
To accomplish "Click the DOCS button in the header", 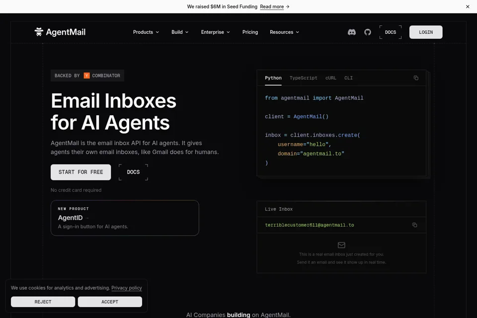I will (x=391, y=32).
